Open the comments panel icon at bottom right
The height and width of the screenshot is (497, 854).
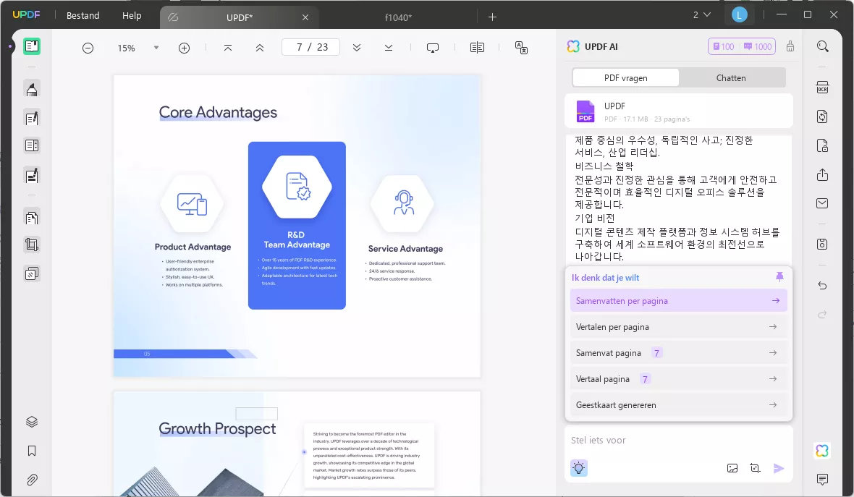(x=822, y=479)
